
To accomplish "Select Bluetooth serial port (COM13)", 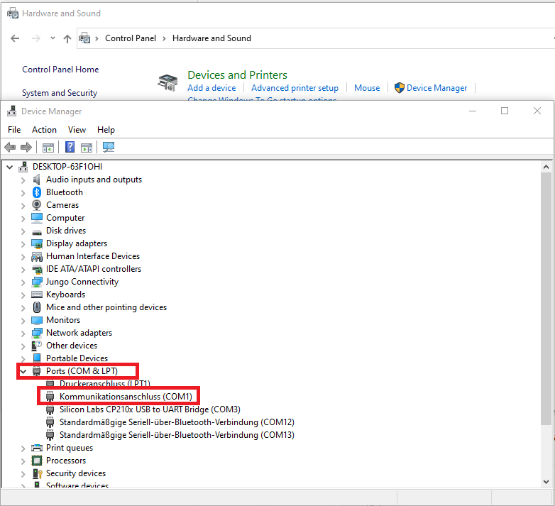I will point(177,435).
